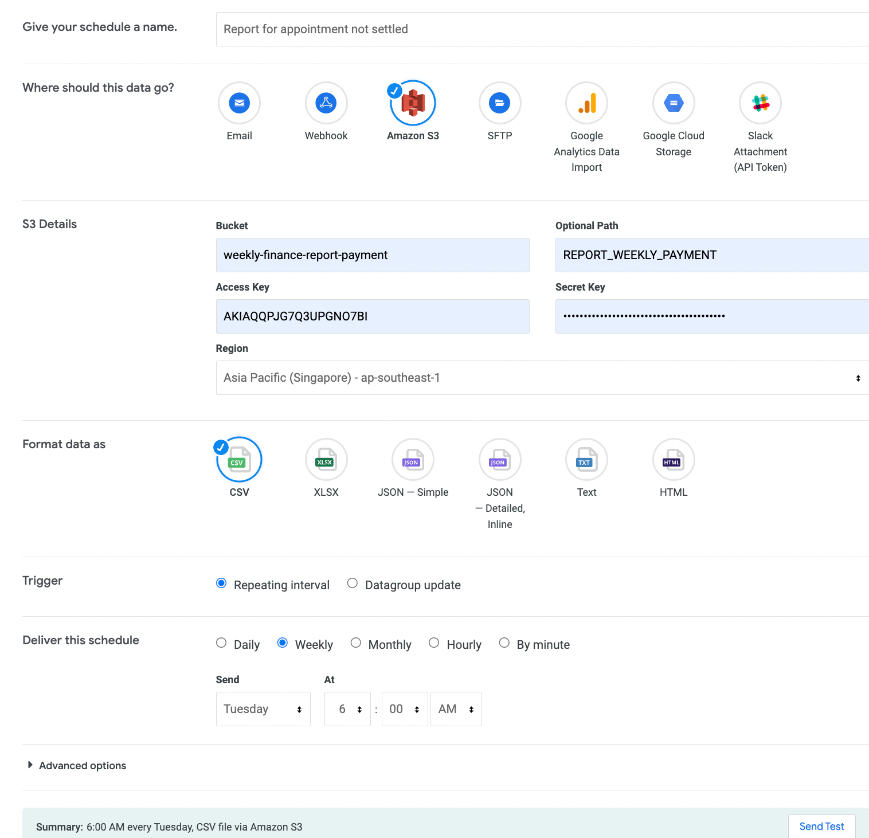This screenshot has height=838, width=869.
Task: Set delivery schedule to By minute
Action: point(504,643)
